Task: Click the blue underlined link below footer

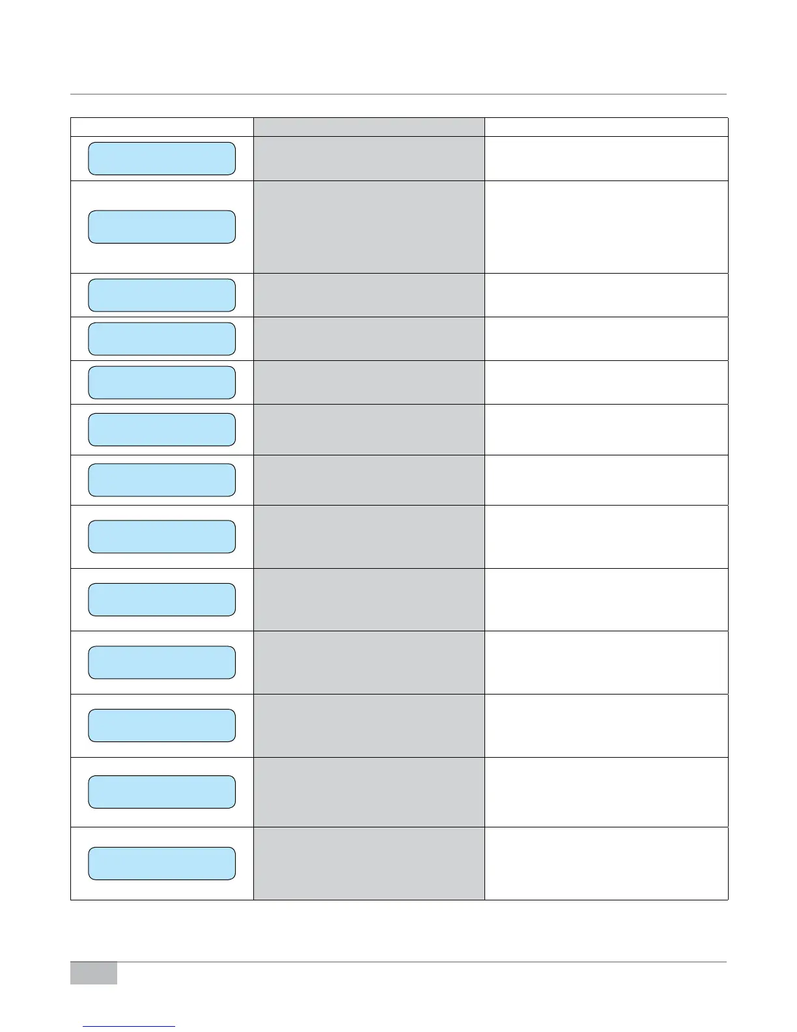Action: 130,1026
